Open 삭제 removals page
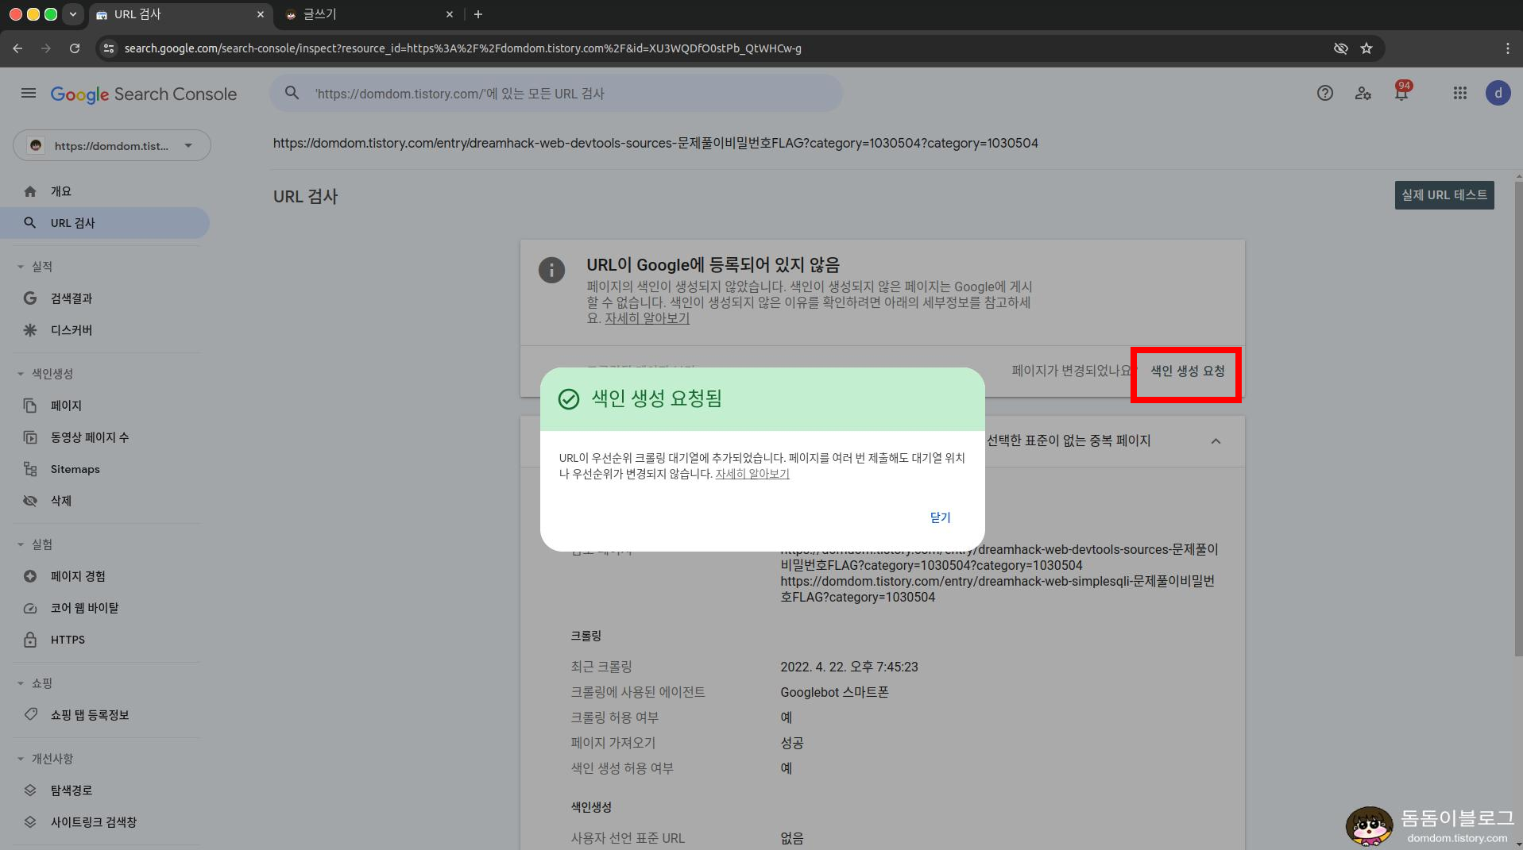1523x850 pixels. tap(105, 501)
